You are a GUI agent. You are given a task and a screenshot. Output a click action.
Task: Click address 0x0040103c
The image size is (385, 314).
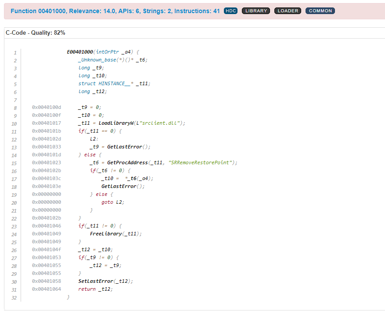point(47,178)
